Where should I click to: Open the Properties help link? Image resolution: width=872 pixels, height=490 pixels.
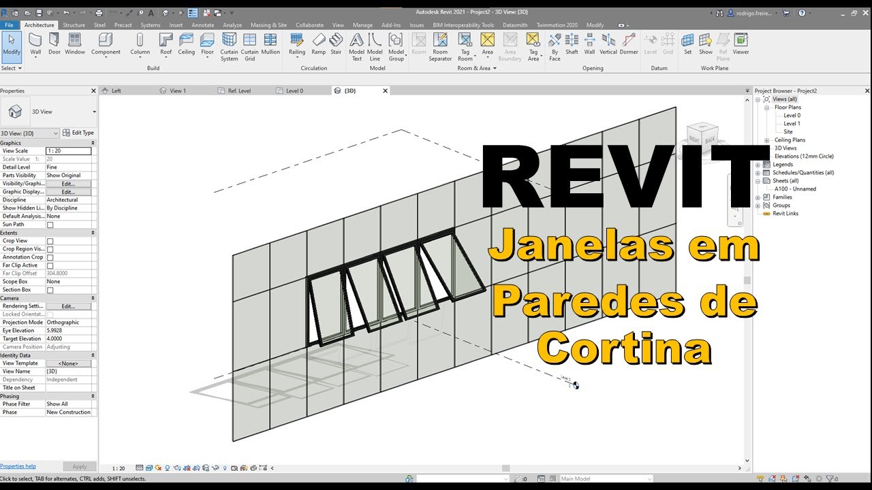tap(18, 466)
